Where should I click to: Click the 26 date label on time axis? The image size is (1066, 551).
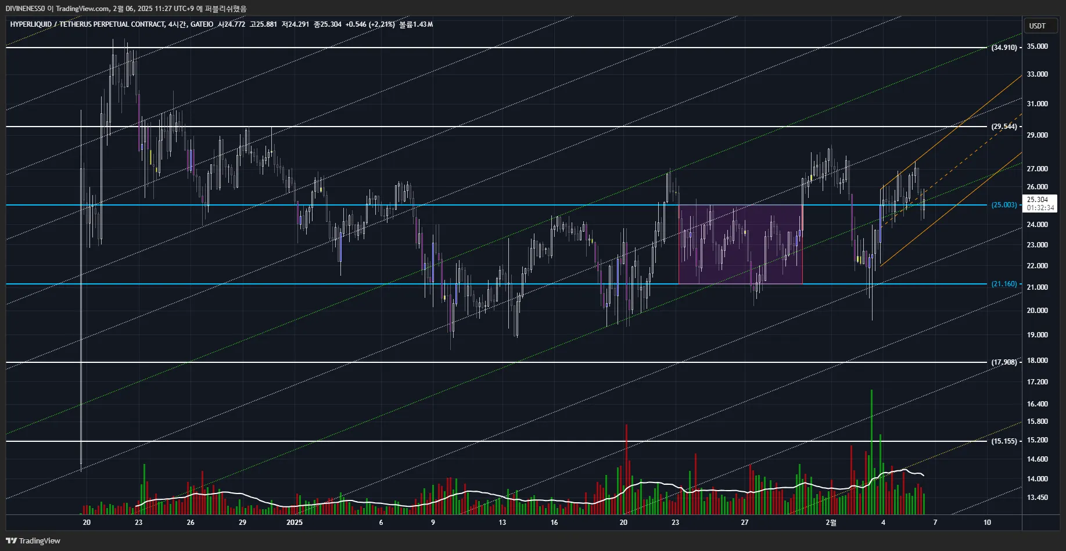pos(191,523)
